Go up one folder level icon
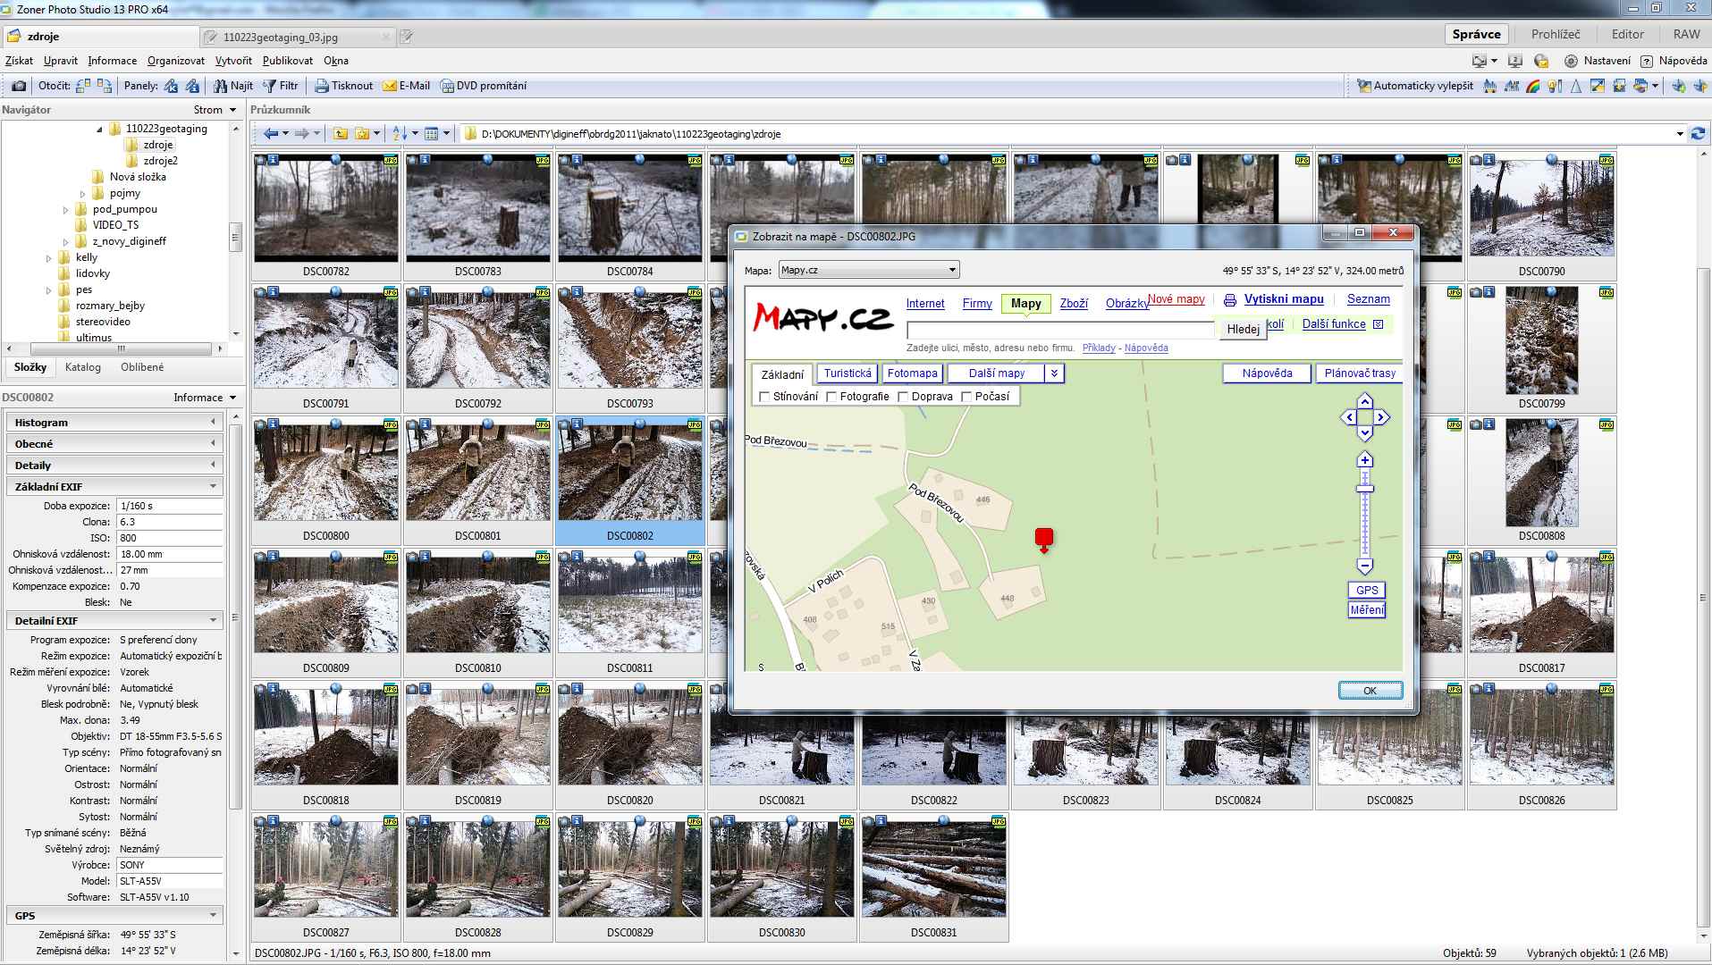This screenshot has height=965, width=1712. coord(341,134)
